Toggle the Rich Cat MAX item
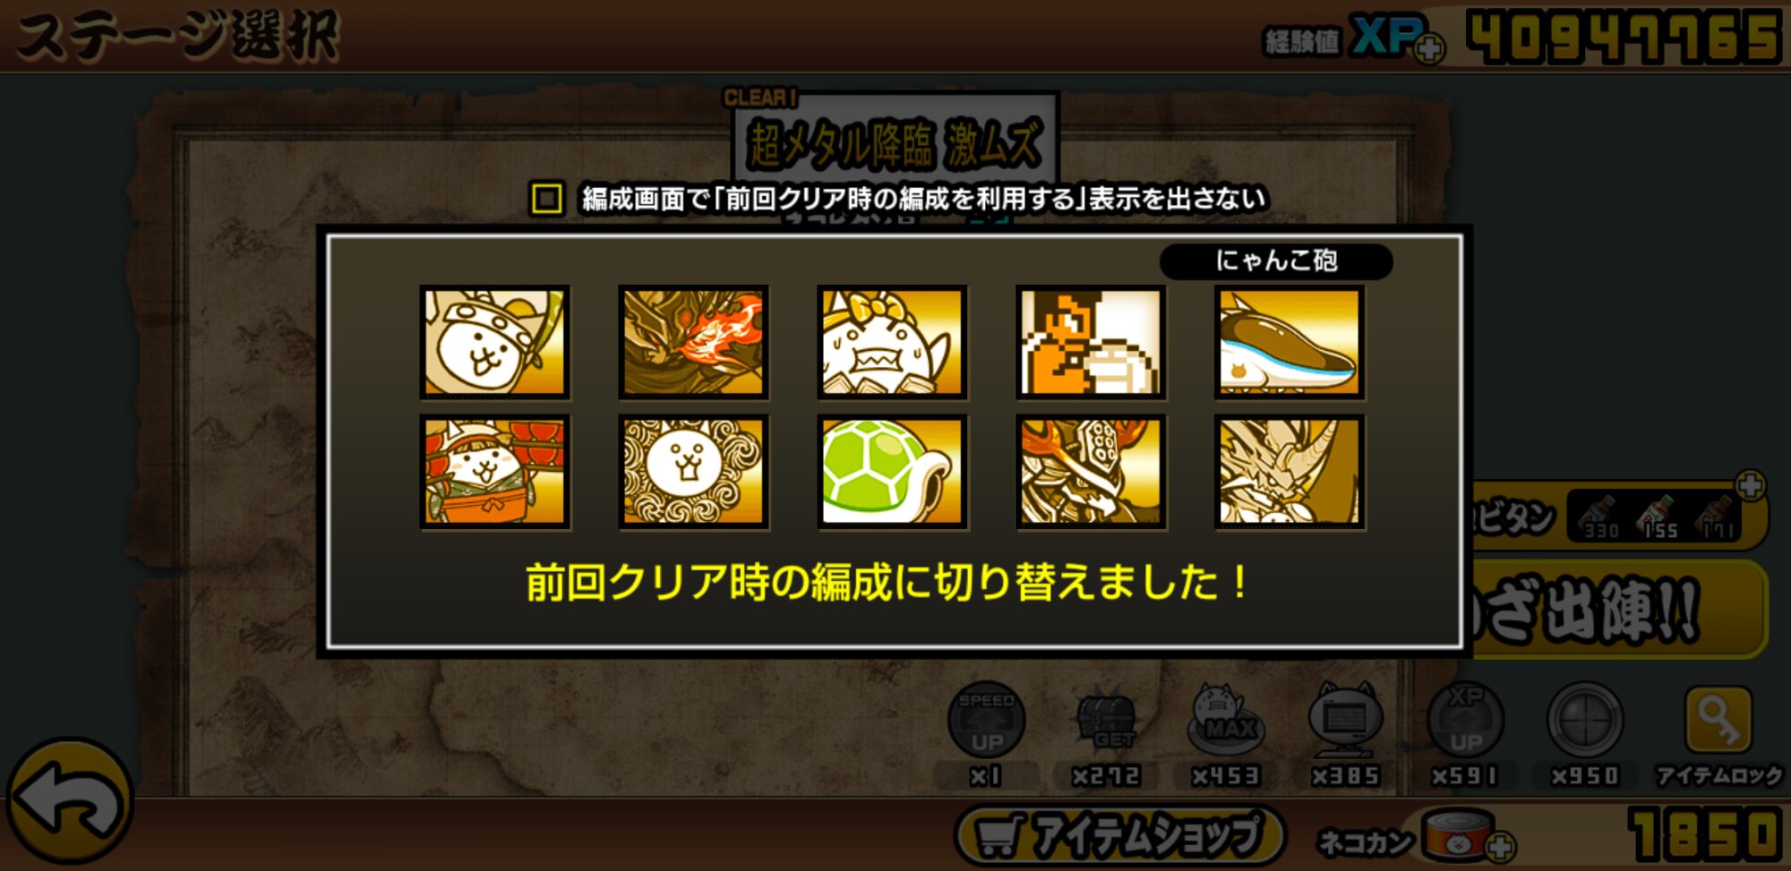 [x=1226, y=721]
